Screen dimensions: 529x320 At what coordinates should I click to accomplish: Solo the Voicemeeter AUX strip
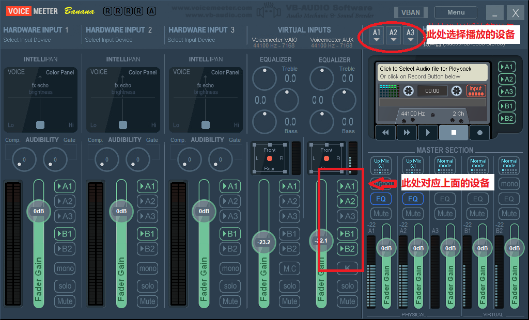(348, 286)
